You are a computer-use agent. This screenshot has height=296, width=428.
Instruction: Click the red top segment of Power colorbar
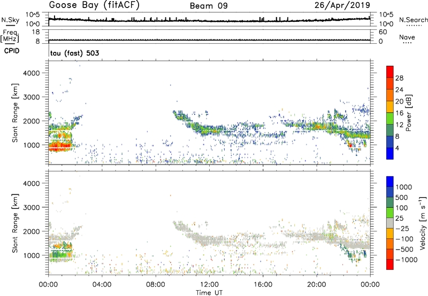[x=390, y=72]
